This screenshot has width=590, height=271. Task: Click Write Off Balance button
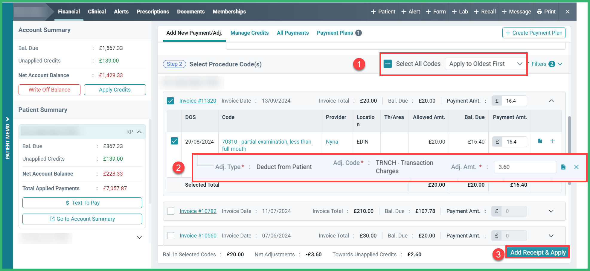coord(49,90)
